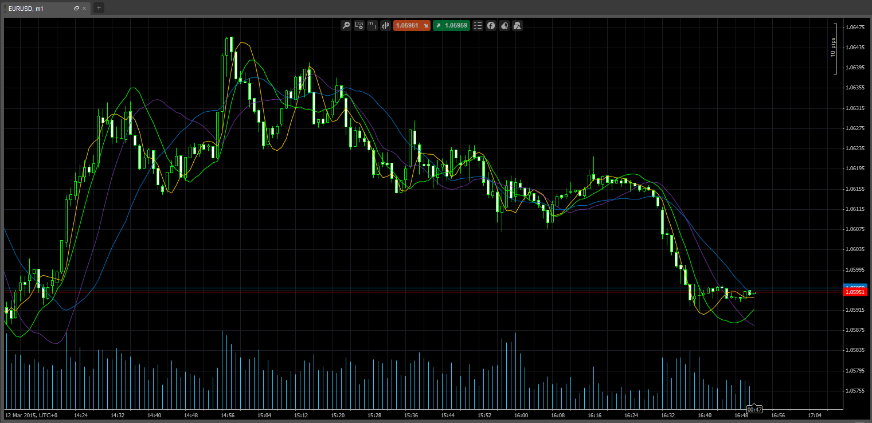Screen dimensions: 872x423
Task: Open the m1 timeframe selector
Action: click(372, 25)
